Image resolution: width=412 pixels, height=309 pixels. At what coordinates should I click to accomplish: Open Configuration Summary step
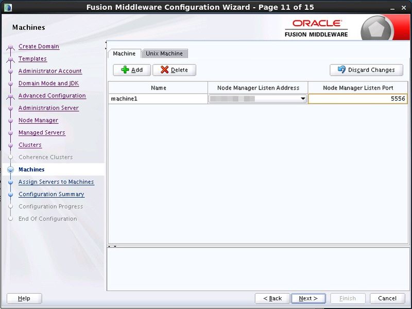[51, 194]
